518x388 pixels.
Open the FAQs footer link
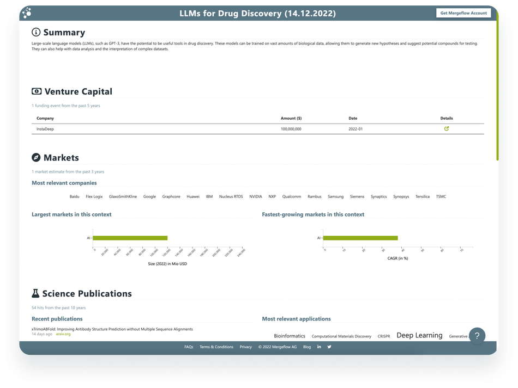coord(189,347)
